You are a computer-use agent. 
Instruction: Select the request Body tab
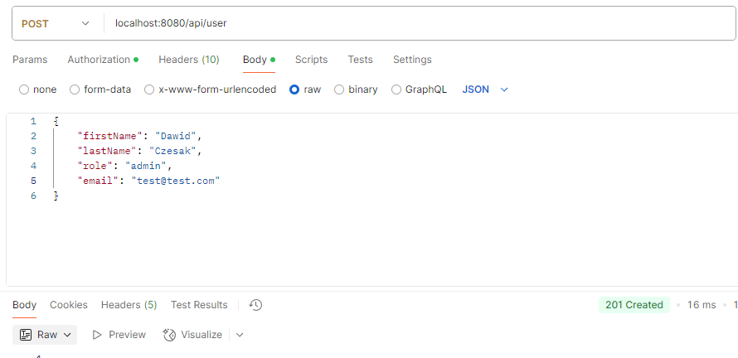coord(259,60)
